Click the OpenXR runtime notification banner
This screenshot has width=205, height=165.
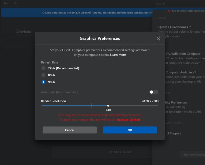click(77, 13)
